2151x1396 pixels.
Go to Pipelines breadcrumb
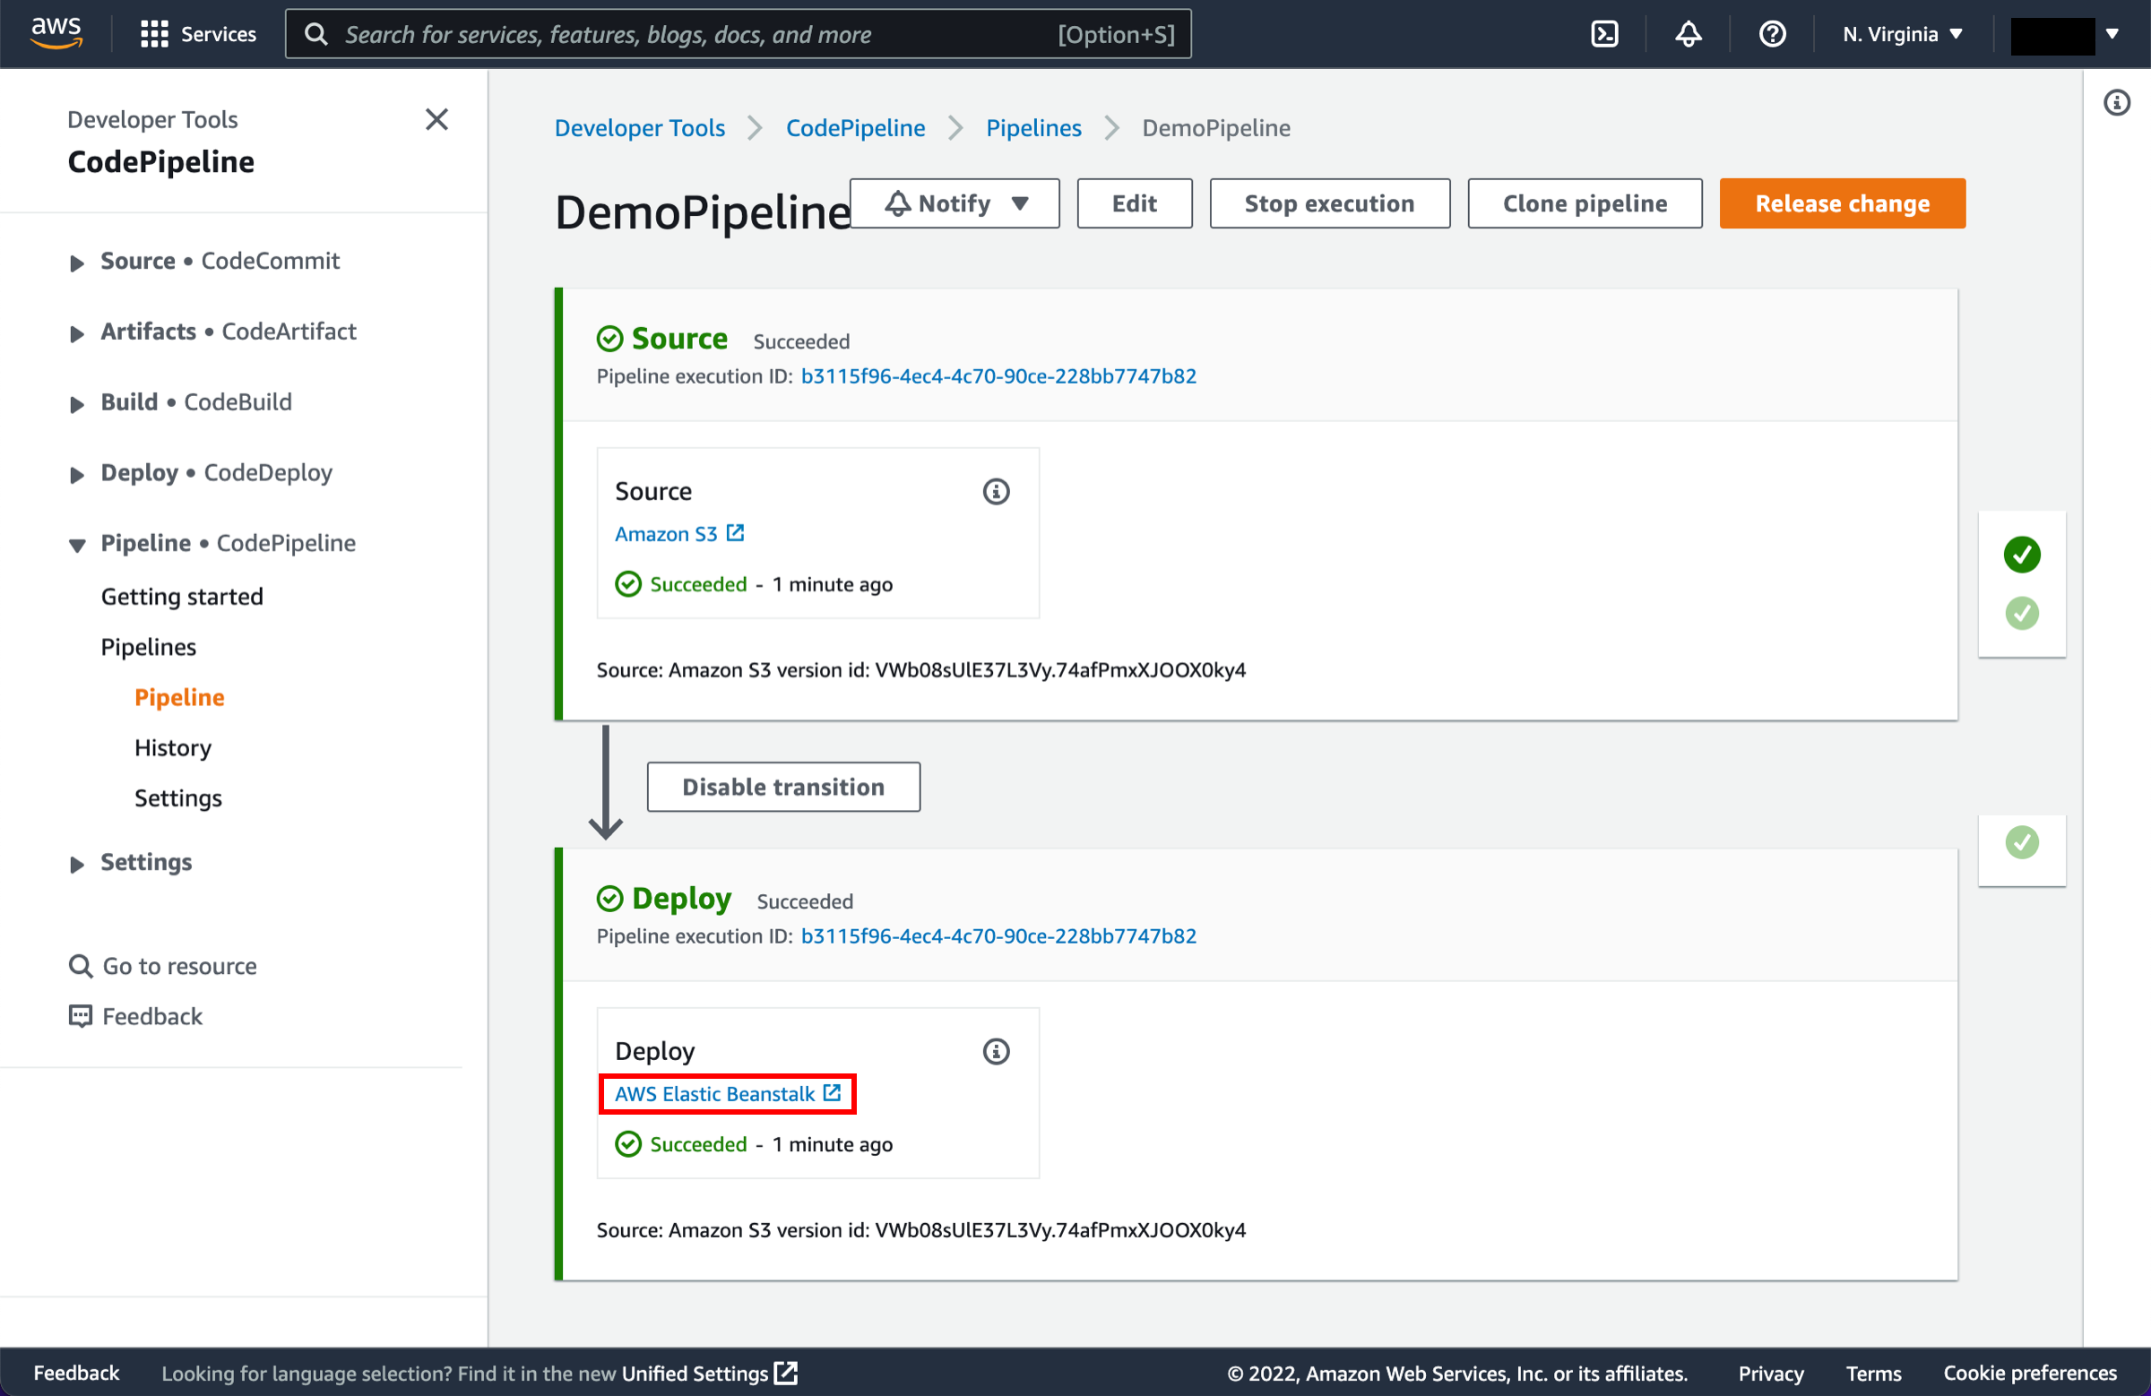1033,128
